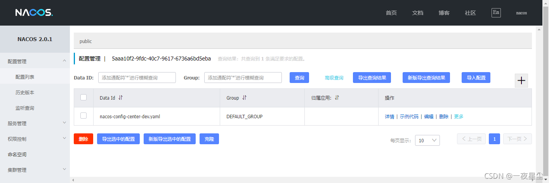549x183 pixels.
Task: Click the blue 查询 button
Action: tap(299, 78)
